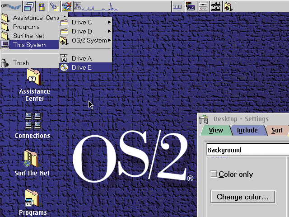Viewport: 289px width, 217px height.
Task: Click the padlock lockup icon
Action: 41,6
